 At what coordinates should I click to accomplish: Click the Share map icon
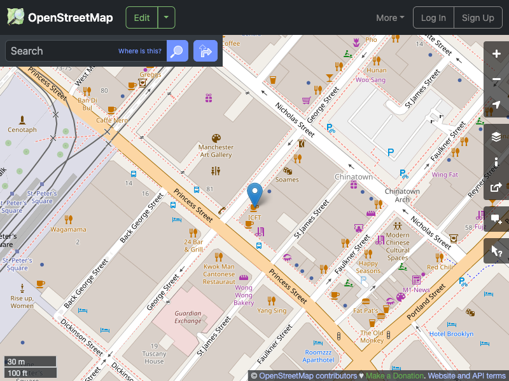496,187
